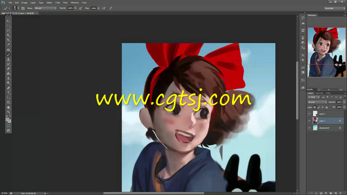Switch to the Channels tab

(x=319, y=93)
